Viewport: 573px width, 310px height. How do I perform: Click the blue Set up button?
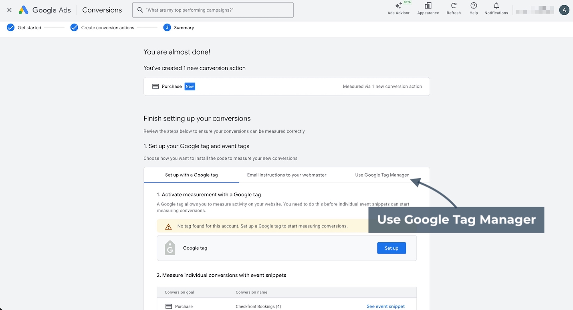391,248
